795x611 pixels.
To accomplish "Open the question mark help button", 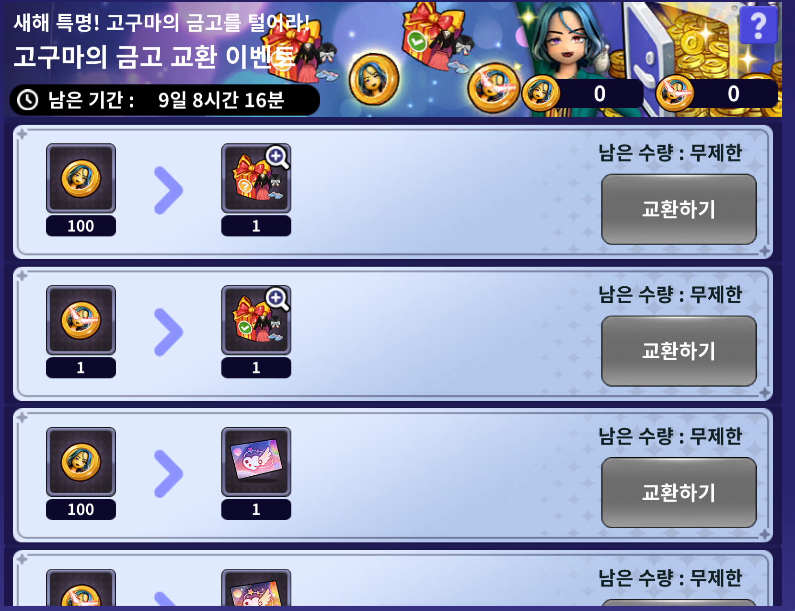I will (x=758, y=25).
